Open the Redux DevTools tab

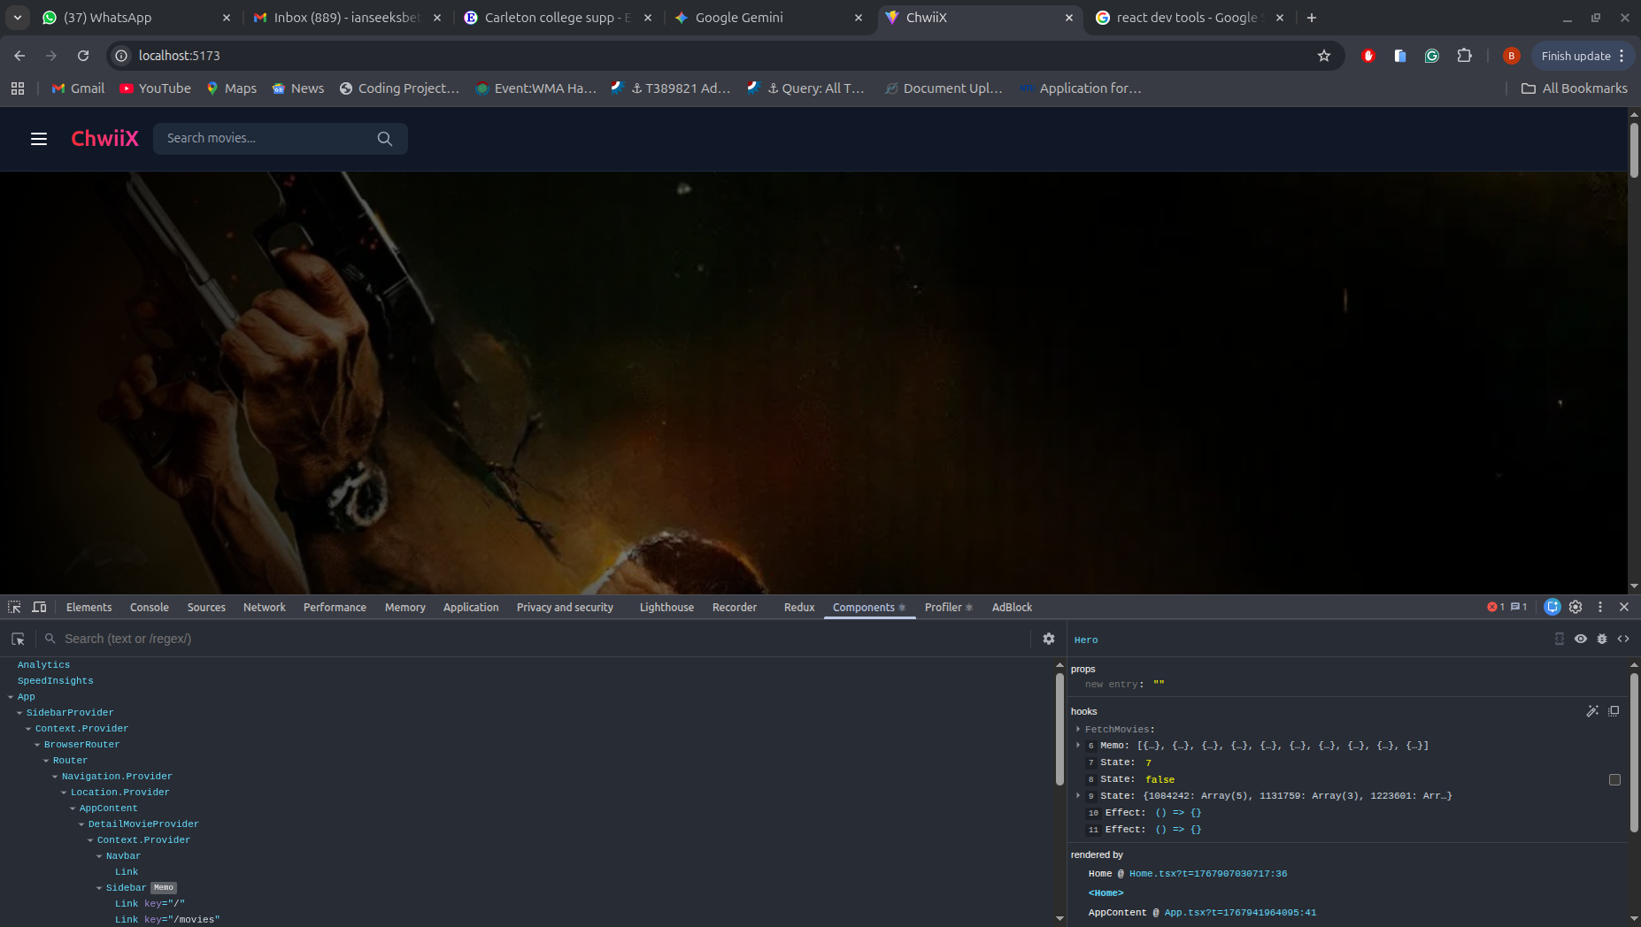coord(798,607)
